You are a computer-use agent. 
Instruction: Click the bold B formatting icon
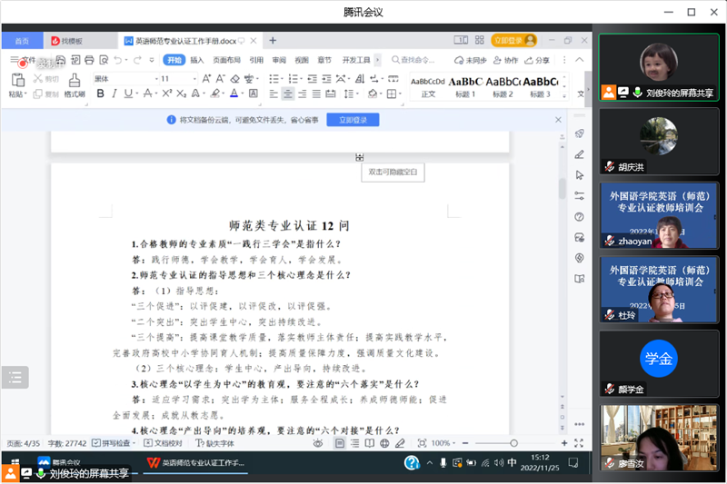[x=99, y=94]
